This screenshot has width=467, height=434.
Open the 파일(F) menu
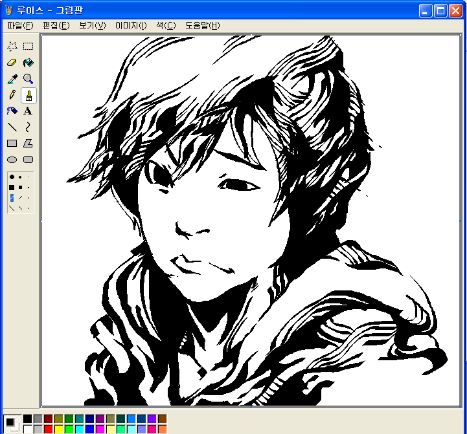[x=20, y=25]
